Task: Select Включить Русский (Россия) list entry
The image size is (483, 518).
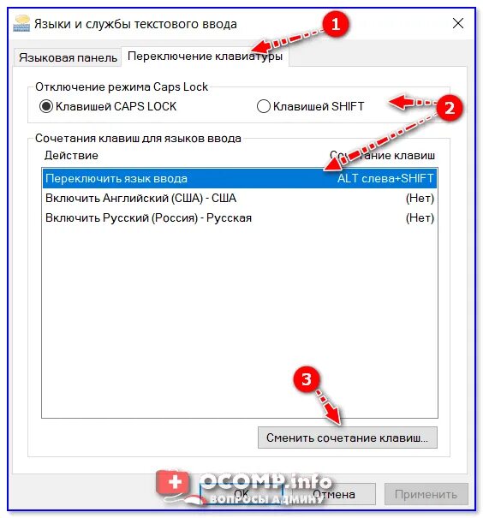Action: click(x=240, y=218)
